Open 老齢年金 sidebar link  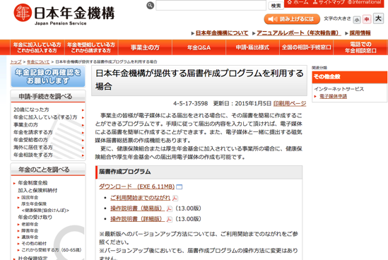click(x=30, y=225)
